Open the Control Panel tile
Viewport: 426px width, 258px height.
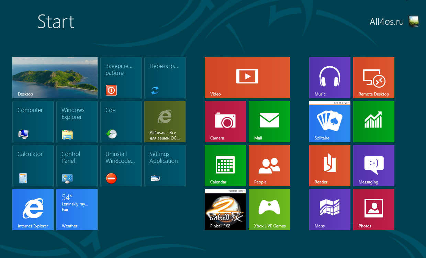point(77,166)
